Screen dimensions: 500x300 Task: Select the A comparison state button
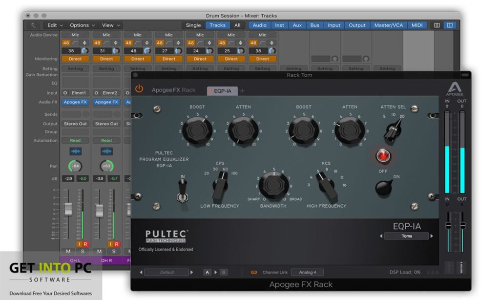click(x=207, y=272)
